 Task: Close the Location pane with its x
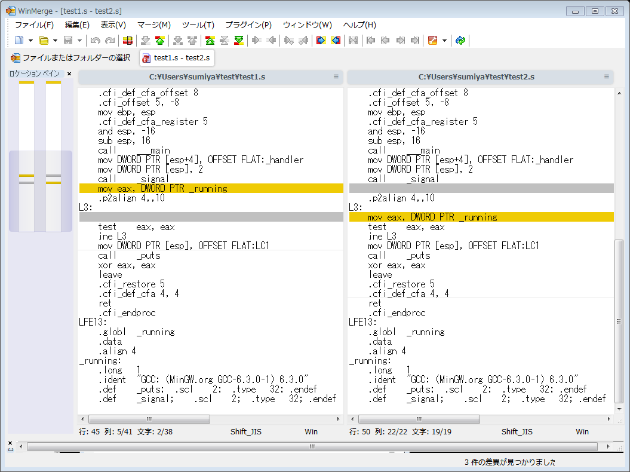pyautogui.click(x=69, y=73)
